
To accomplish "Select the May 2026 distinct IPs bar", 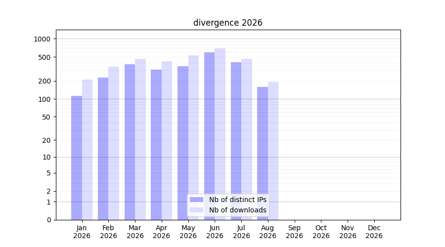I will point(183,143).
